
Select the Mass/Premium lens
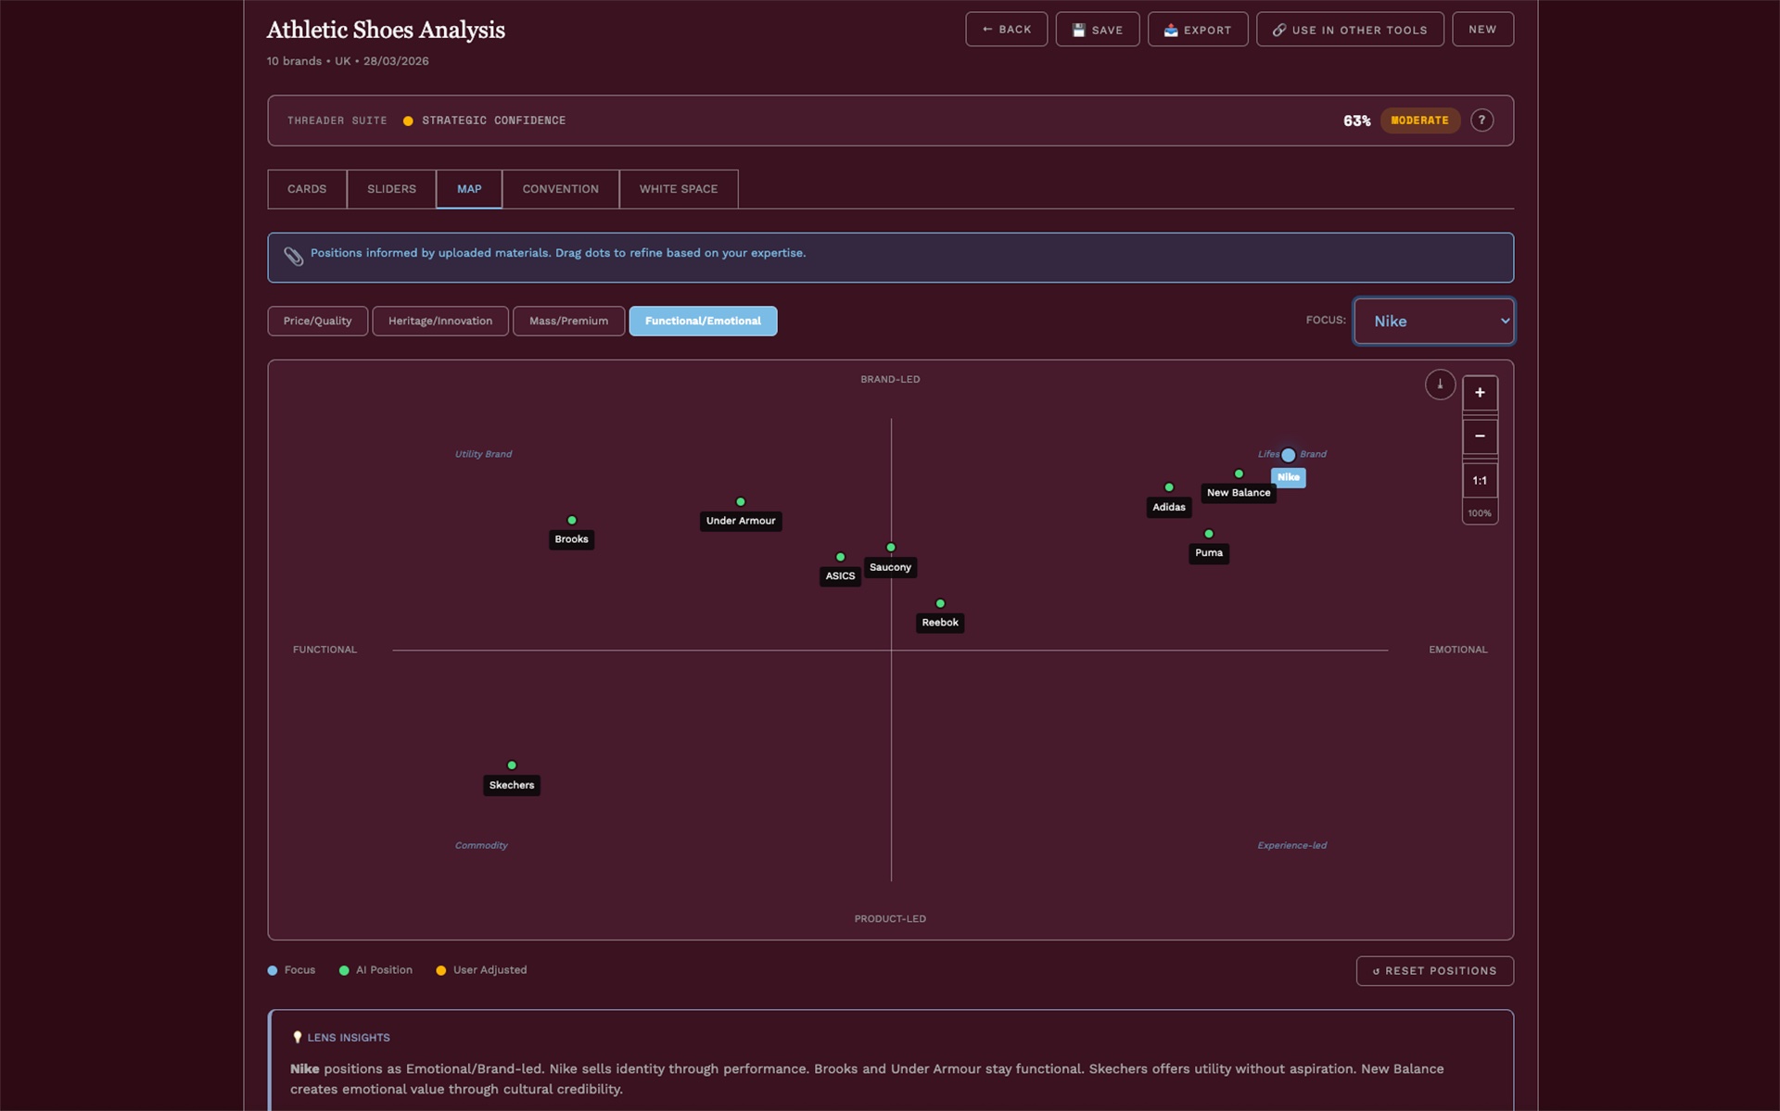pos(568,321)
